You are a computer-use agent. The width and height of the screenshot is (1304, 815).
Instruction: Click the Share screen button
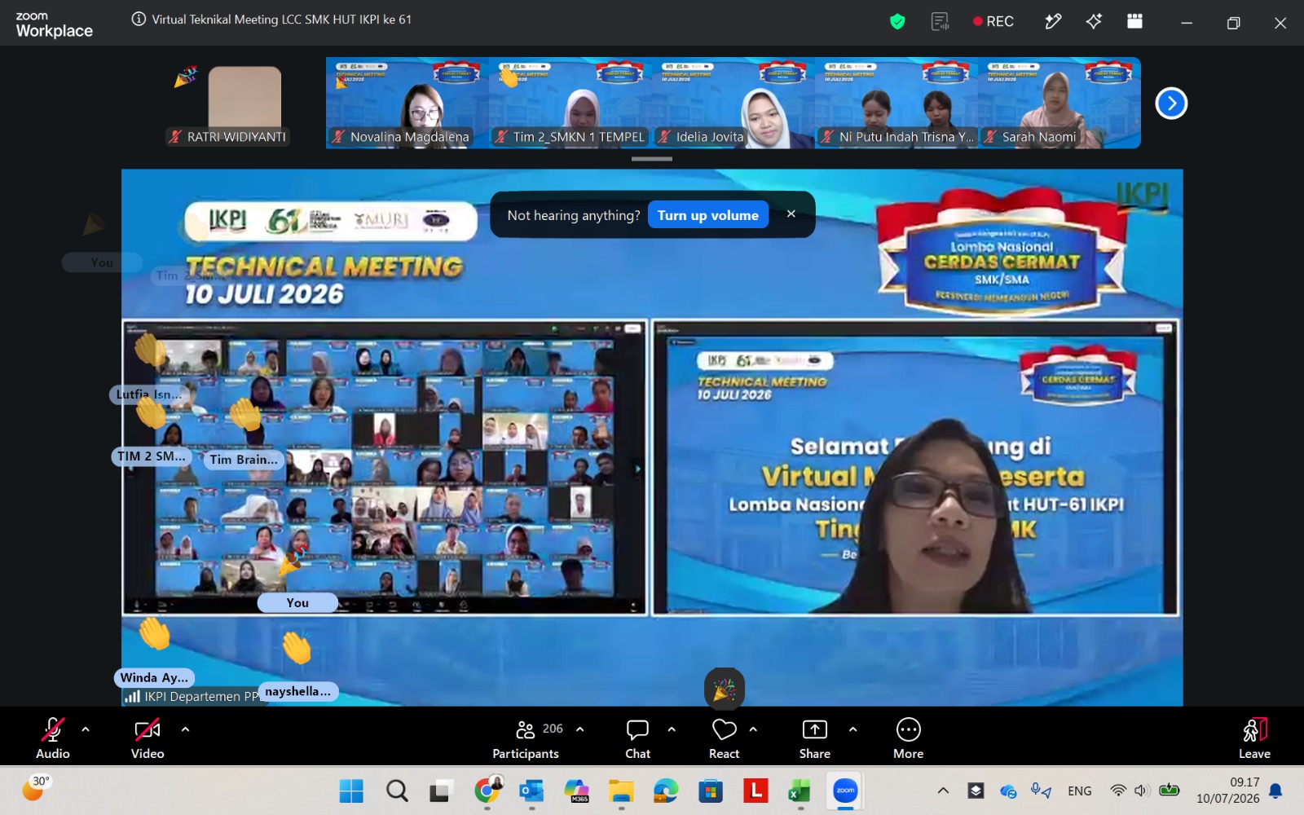(815, 739)
